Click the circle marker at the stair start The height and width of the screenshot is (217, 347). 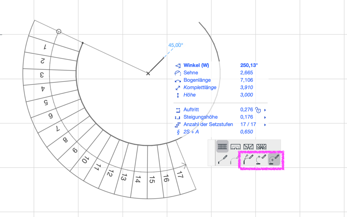click(x=59, y=32)
